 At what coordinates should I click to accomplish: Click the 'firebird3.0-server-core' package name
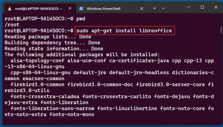click(x=171, y=85)
